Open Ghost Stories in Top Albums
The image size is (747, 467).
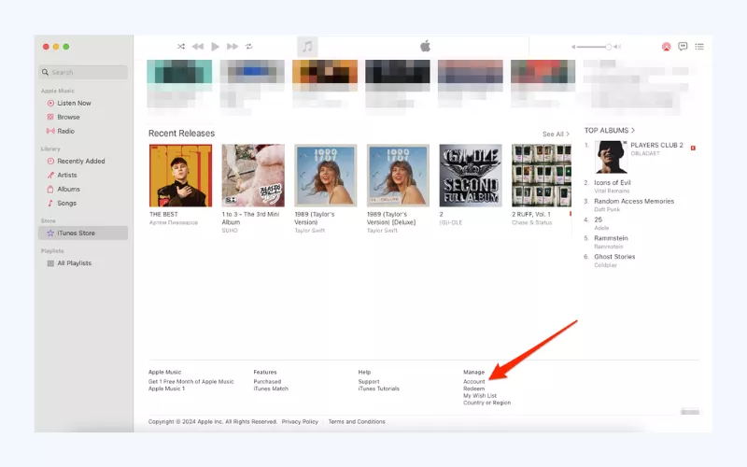pyautogui.click(x=614, y=257)
